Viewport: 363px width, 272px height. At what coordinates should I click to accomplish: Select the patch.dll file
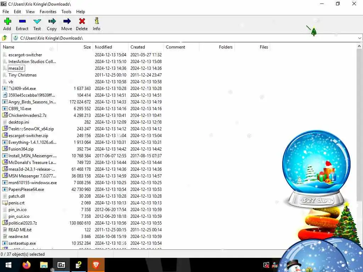[17, 196]
